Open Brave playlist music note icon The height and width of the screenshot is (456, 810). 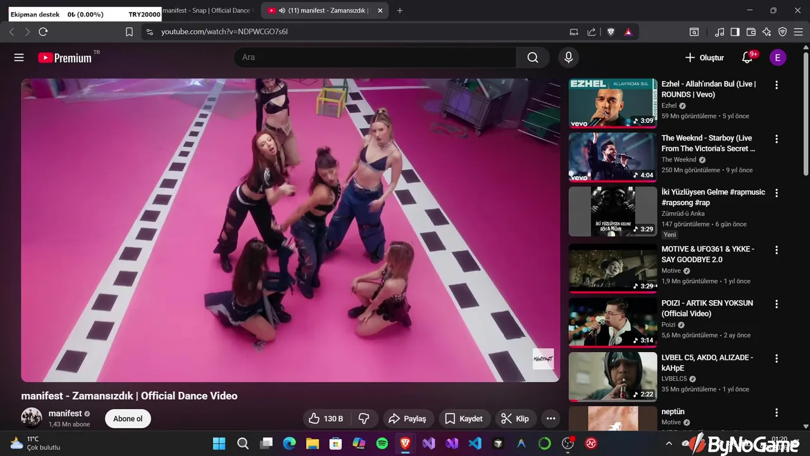[720, 32]
